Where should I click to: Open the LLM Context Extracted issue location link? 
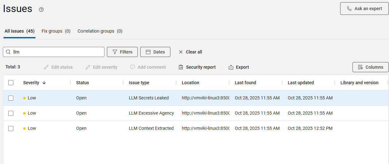[x=205, y=129]
